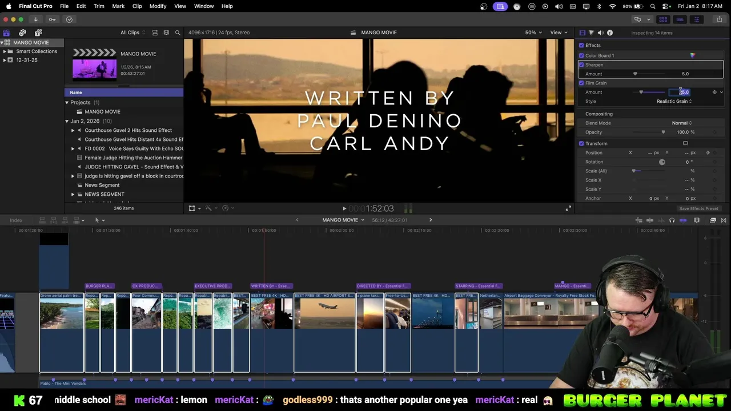
Task: Open the Modify menu
Action: pyautogui.click(x=158, y=6)
